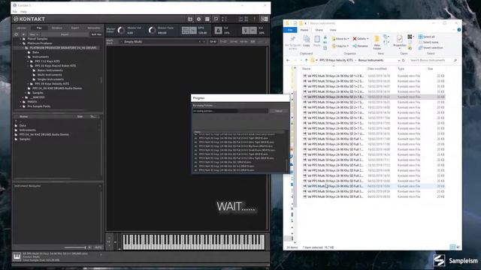
Task: Open Move to dropdown in Explorer
Action: [340, 39]
